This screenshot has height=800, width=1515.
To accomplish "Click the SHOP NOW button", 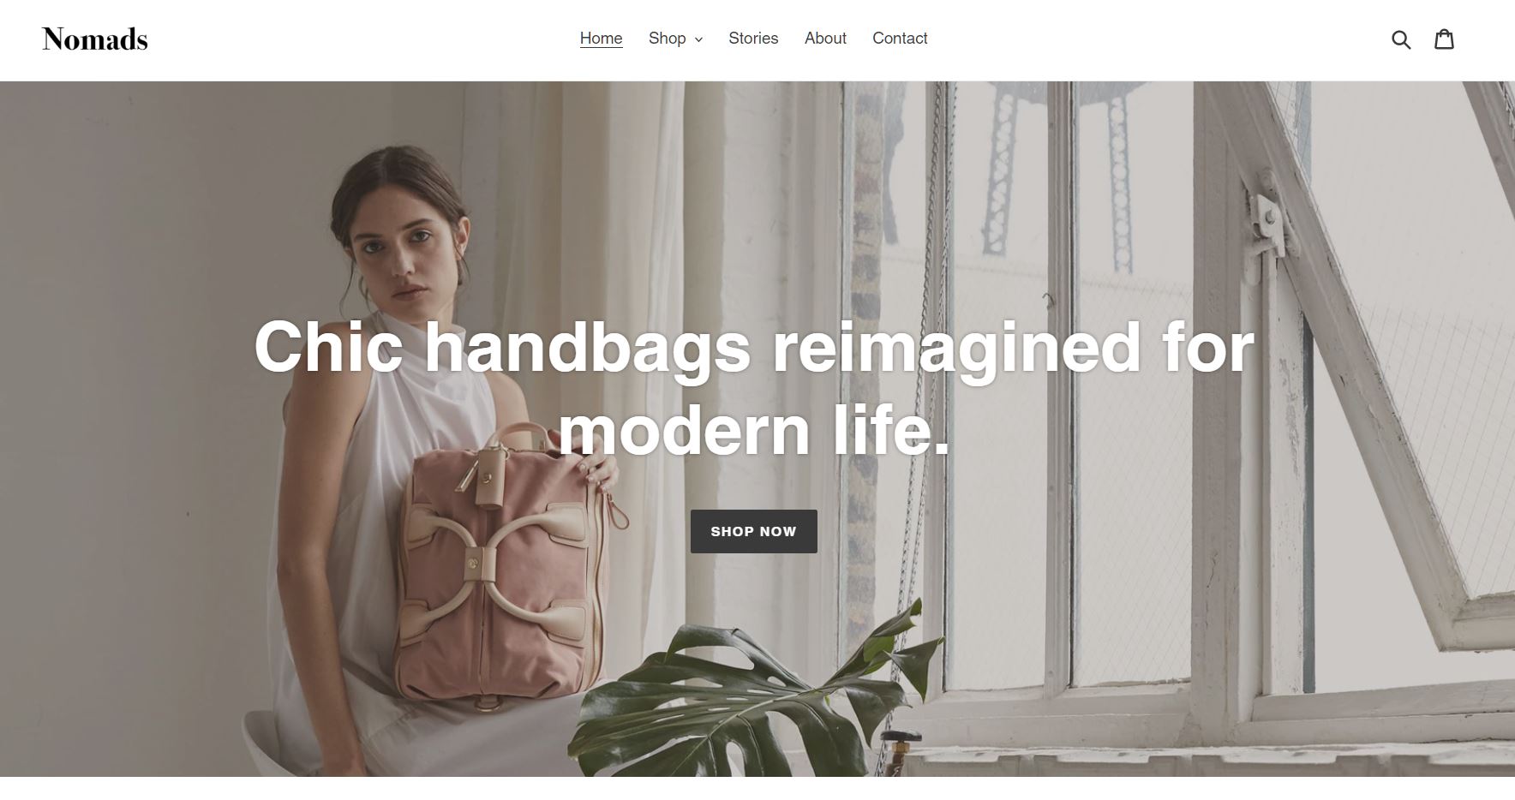I will click(x=754, y=531).
